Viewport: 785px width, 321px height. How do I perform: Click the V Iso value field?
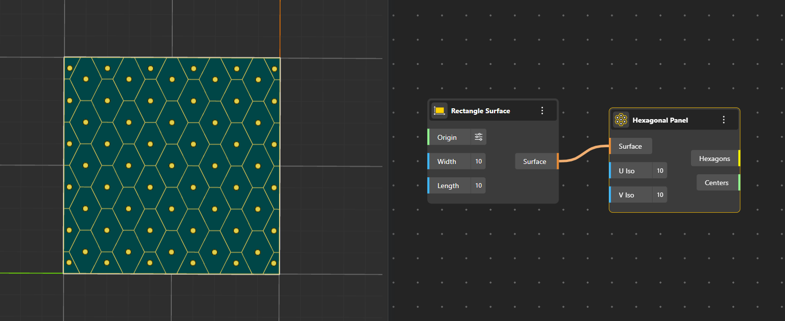[x=660, y=195]
